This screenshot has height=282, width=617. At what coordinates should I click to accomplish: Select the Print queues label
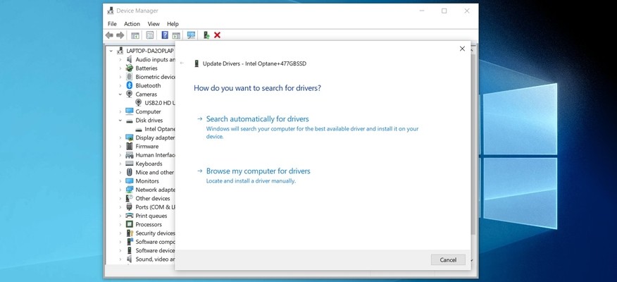[151, 216]
